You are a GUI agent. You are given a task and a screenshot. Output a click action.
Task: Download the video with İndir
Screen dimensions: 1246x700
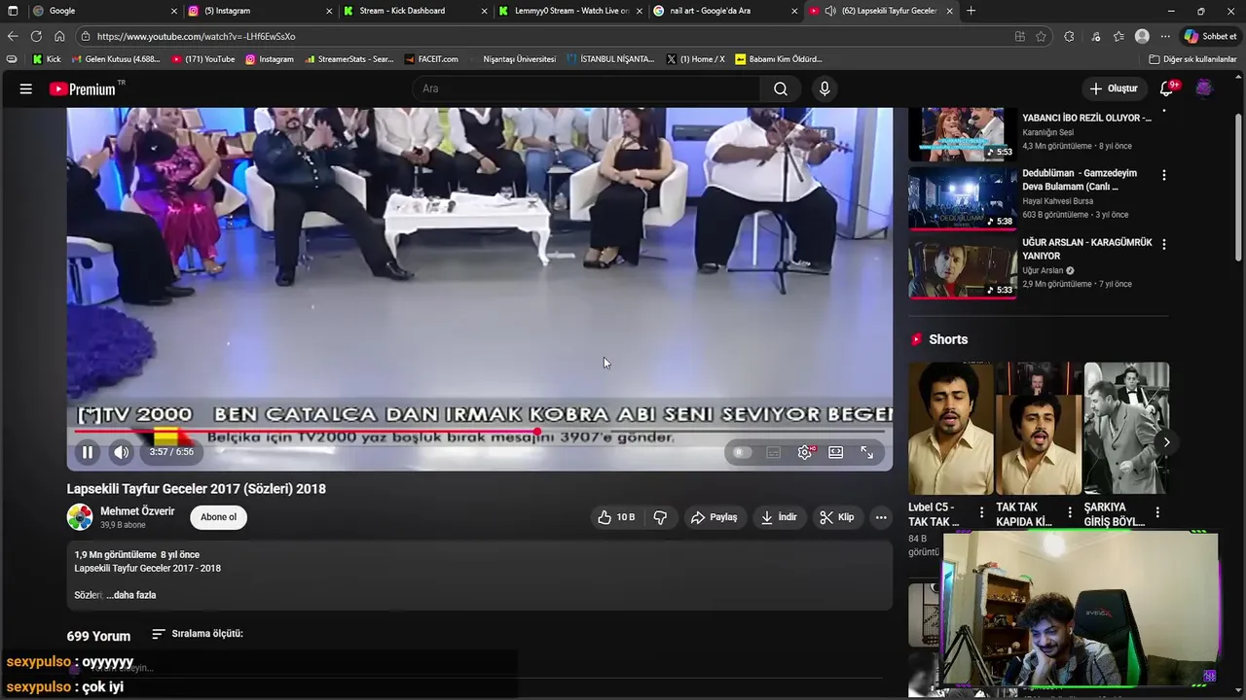pyautogui.click(x=779, y=517)
